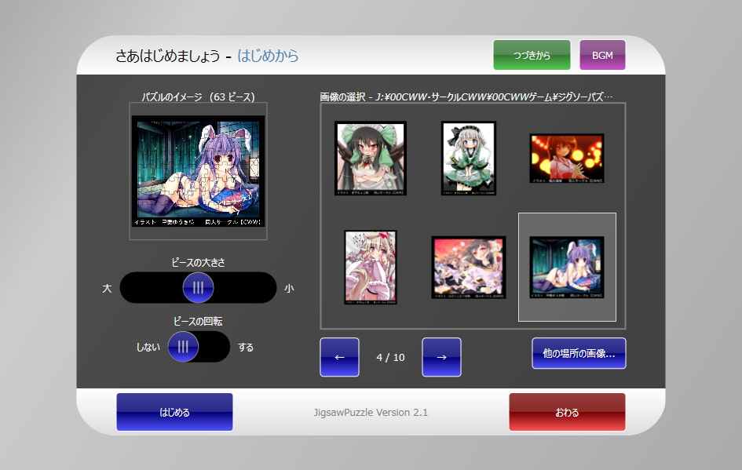Click the puzzle preview image
The image size is (742, 470).
coord(199,171)
